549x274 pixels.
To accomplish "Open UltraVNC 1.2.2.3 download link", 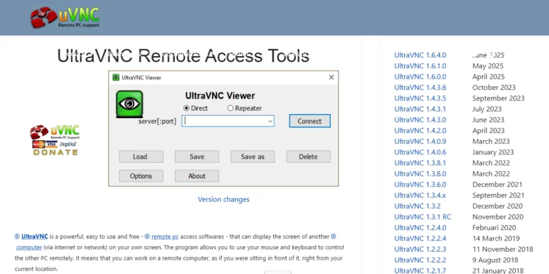I will [420, 249].
